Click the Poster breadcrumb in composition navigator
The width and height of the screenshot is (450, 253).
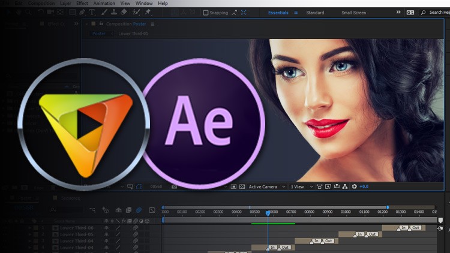coord(99,34)
